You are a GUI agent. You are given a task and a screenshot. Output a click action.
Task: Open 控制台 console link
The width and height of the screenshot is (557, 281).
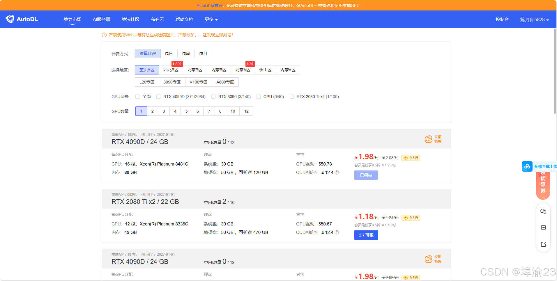click(x=502, y=19)
